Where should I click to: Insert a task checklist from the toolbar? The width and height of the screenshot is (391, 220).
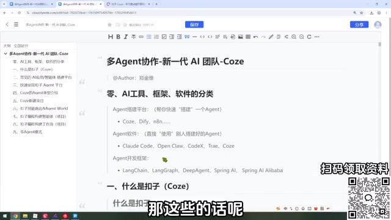(164, 37)
